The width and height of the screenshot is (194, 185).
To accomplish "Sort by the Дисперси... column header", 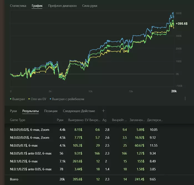I will 155,120.
